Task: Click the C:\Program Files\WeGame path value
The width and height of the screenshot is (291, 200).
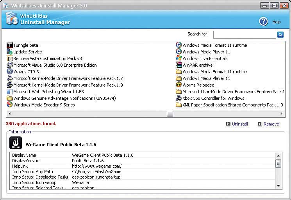Action: point(96,172)
